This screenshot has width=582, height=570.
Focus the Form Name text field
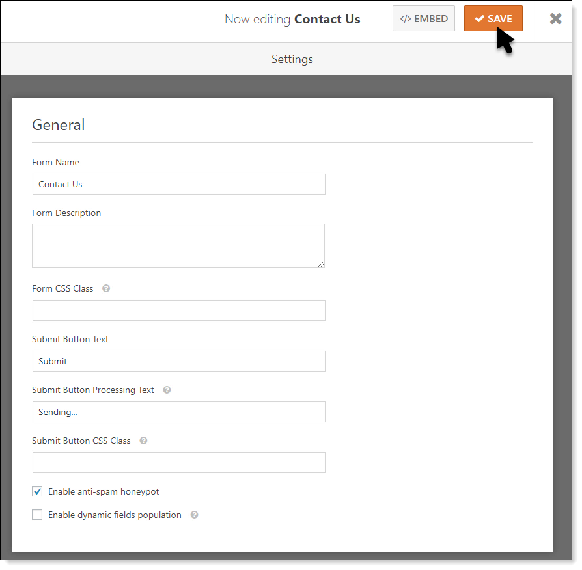tap(178, 184)
